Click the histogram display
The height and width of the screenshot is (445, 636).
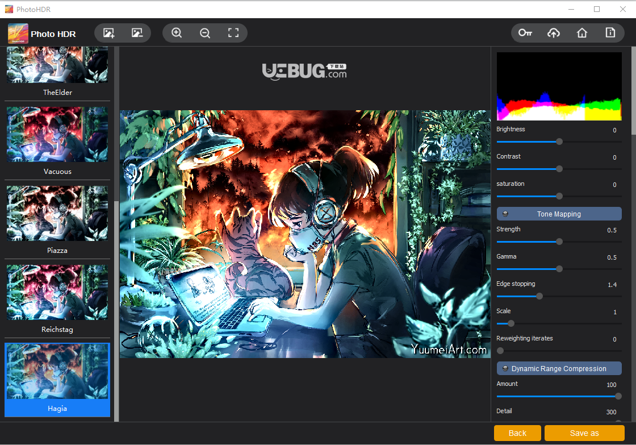tap(559, 86)
